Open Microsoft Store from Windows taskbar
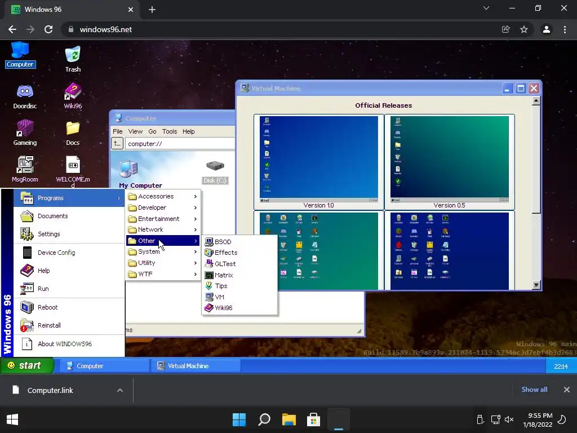577x433 pixels. click(x=313, y=419)
